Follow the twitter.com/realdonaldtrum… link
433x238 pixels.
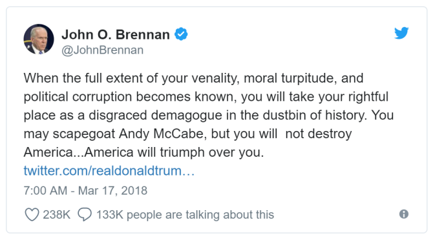pos(109,170)
